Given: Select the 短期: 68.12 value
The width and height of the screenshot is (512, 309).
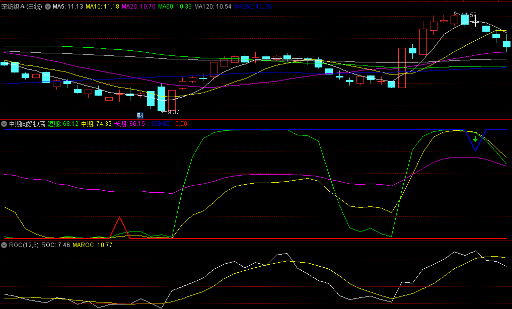Looking at the screenshot, I should [63, 124].
